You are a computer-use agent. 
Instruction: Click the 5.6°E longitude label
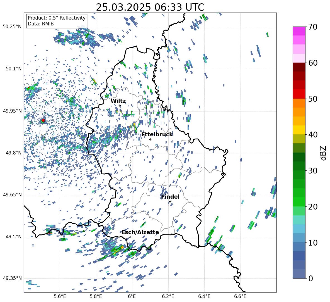click(x=60, y=296)
